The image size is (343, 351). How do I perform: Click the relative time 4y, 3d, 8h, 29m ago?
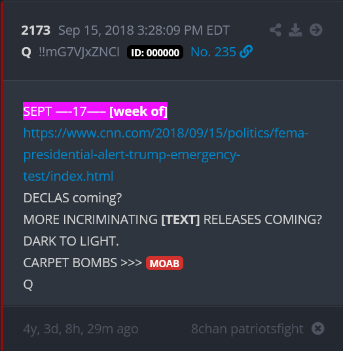tap(81, 329)
